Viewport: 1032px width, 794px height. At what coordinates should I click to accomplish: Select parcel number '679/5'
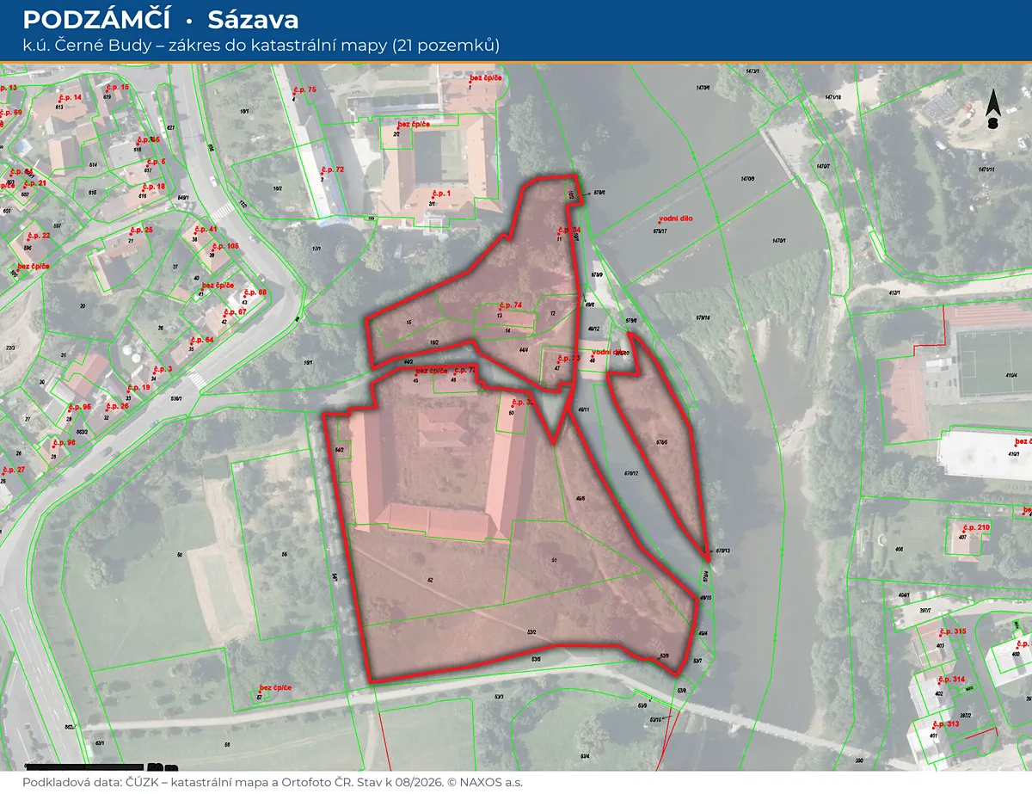[x=661, y=442]
